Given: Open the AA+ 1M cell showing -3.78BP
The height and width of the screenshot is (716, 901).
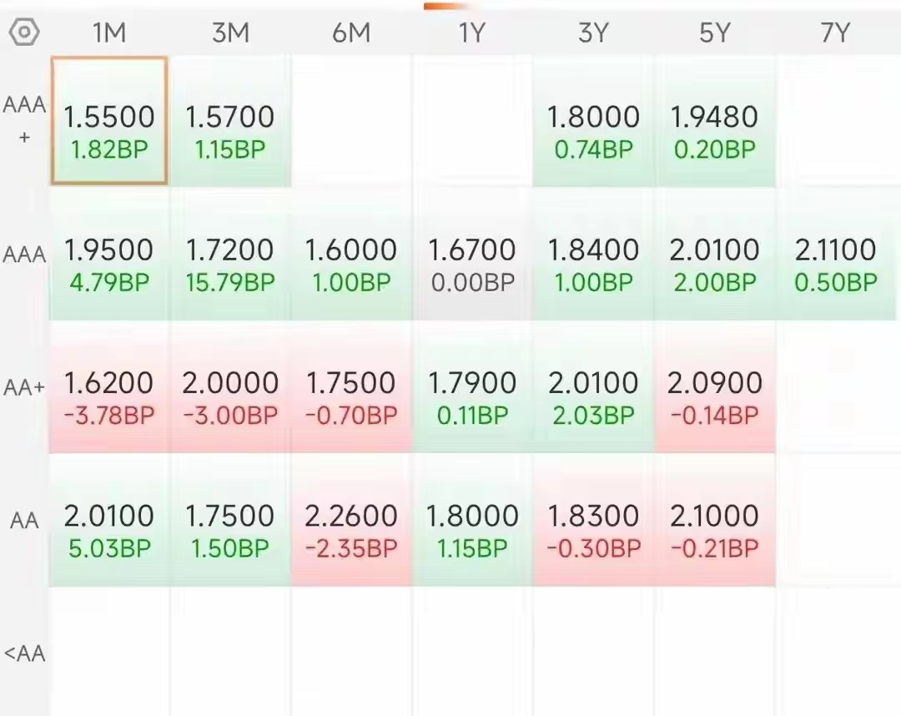Looking at the screenshot, I should [x=109, y=387].
